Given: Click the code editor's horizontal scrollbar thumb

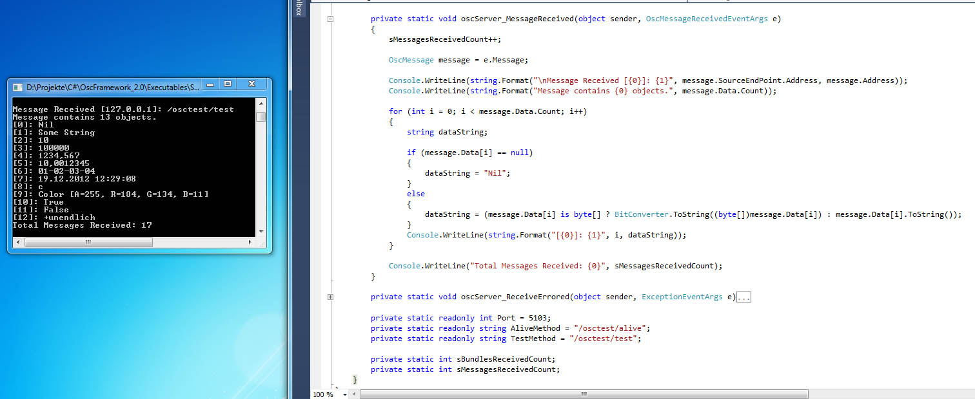Looking at the screenshot, I should pyautogui.click(x=584, y=394).
